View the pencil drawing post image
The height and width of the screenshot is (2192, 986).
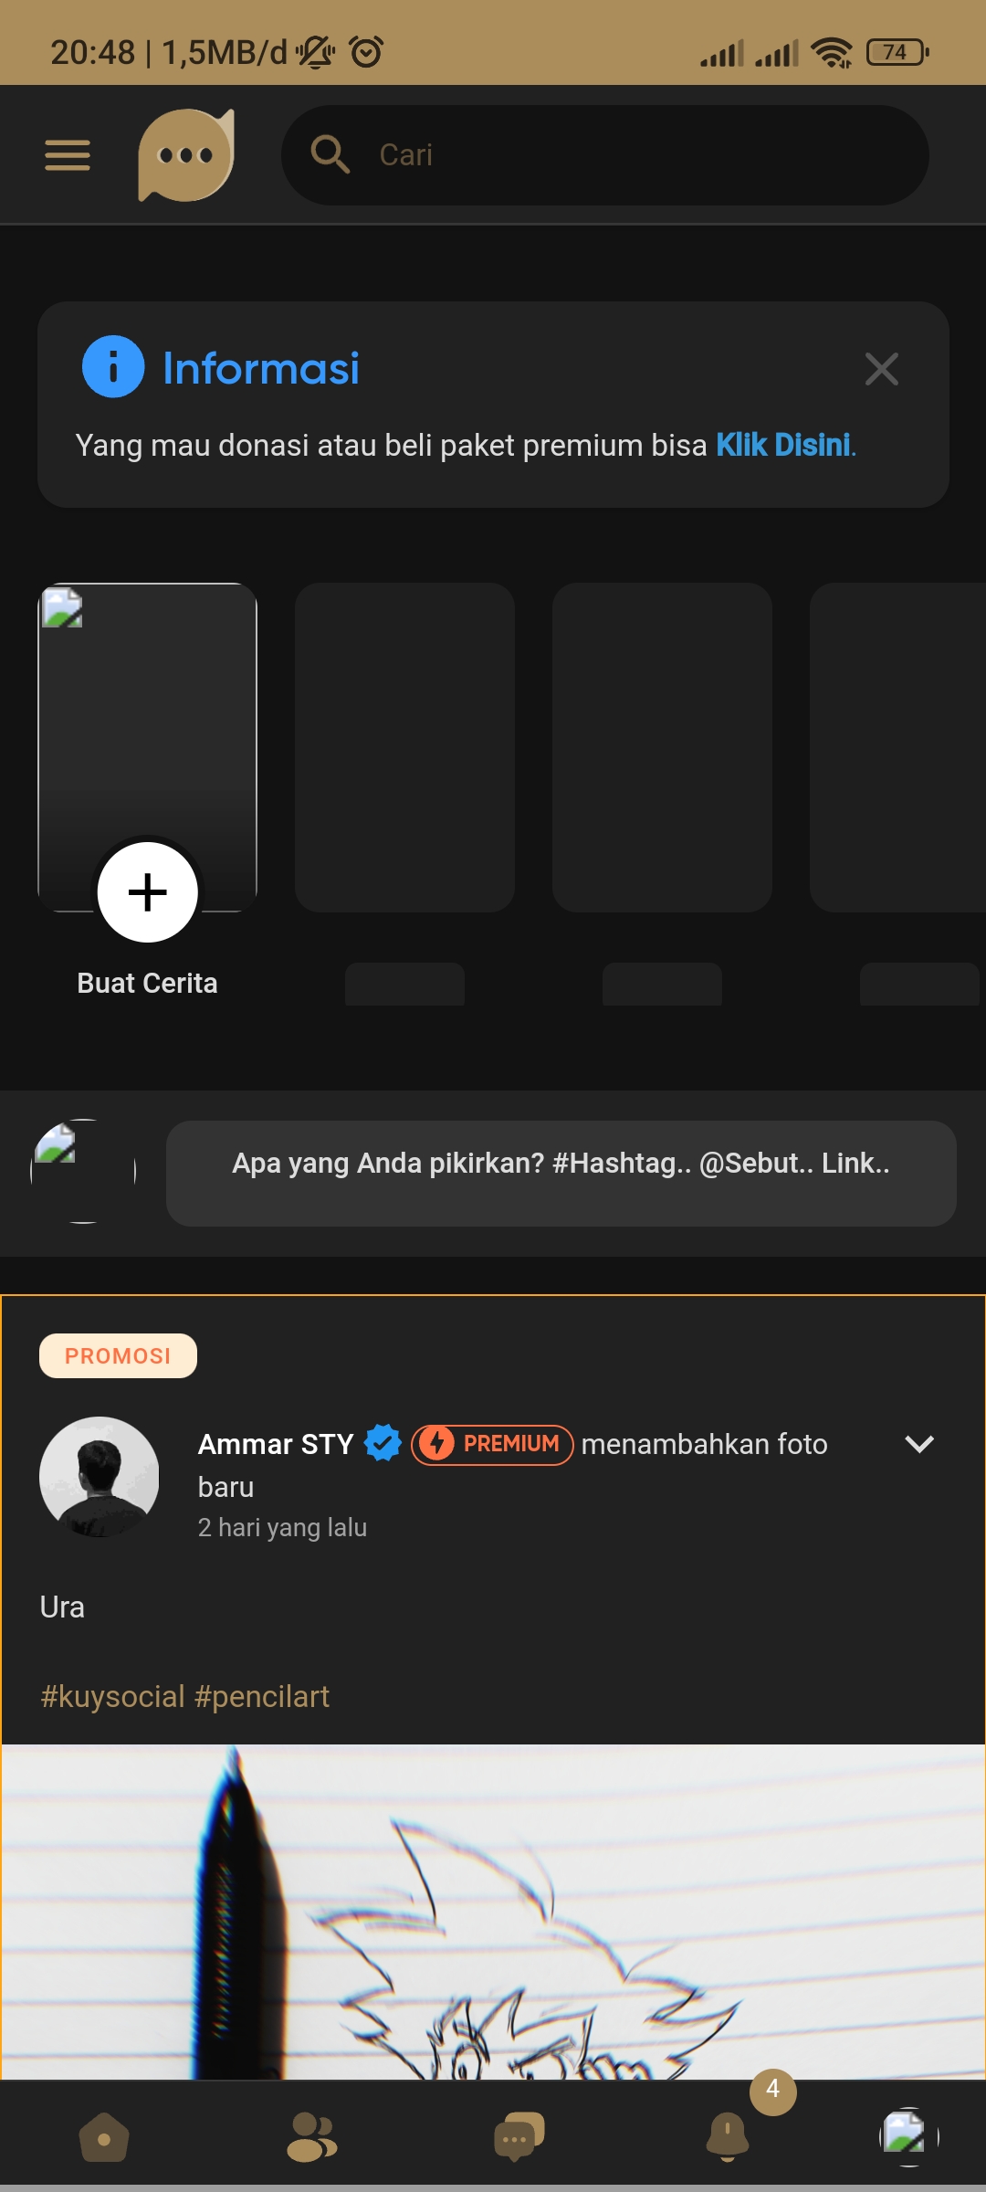point(493,1912)
